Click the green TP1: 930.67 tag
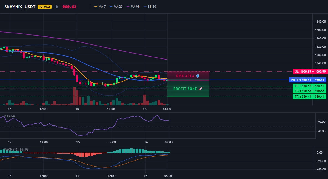 309,86
